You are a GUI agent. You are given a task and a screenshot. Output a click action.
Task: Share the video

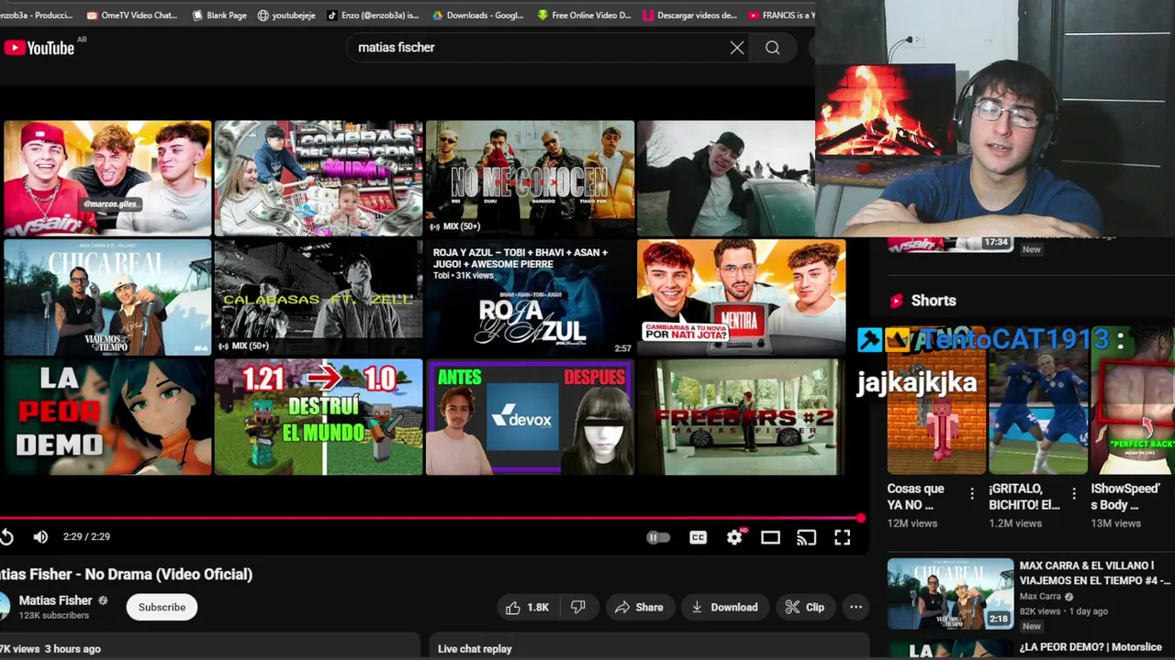click(639, 607)
